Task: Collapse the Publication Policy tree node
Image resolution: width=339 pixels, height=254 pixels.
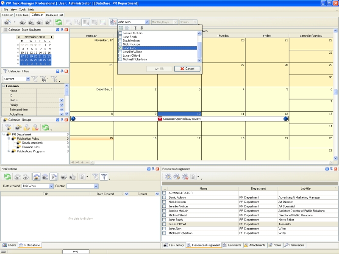Action: (x=9, y=138)
